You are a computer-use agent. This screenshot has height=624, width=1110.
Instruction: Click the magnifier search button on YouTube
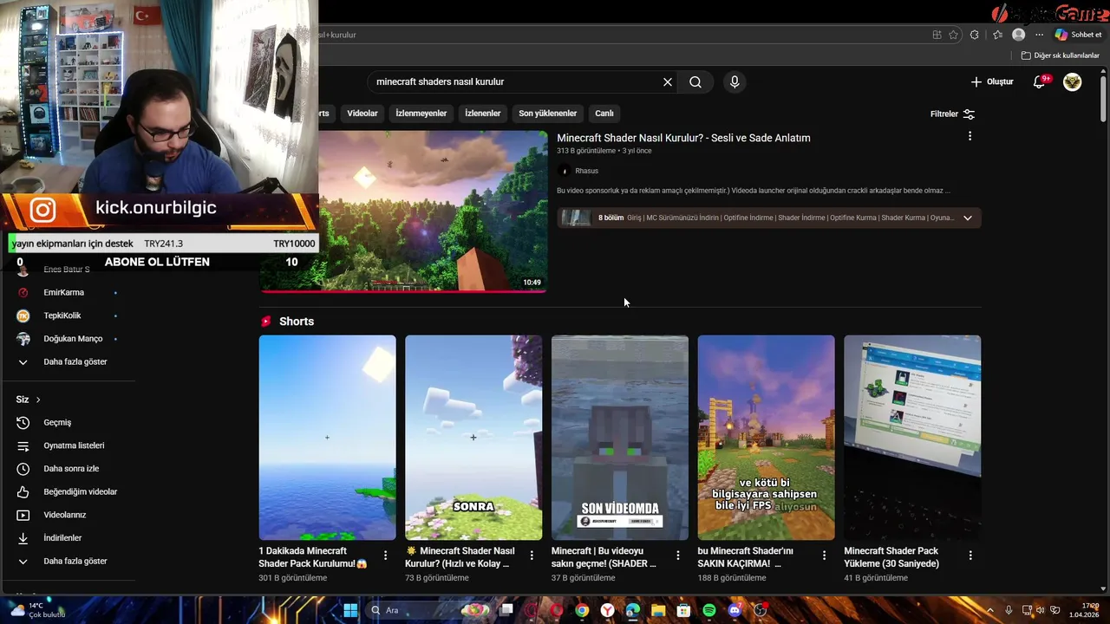point(695,82)
